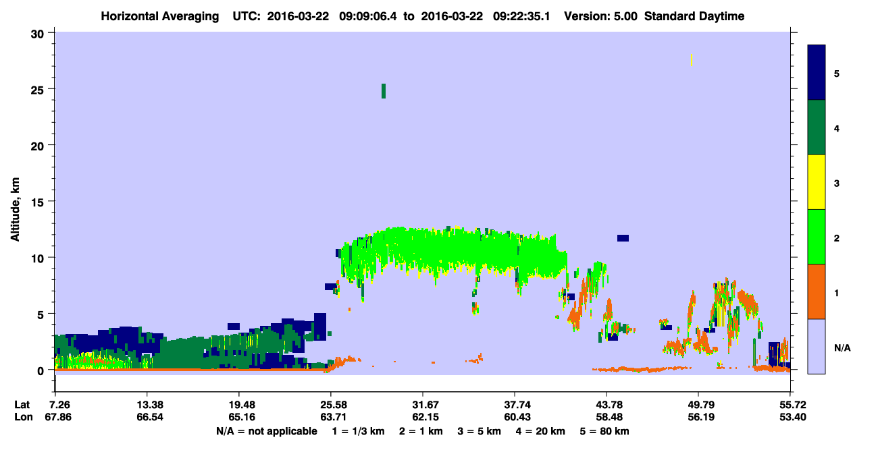Click the colorbar label '2'
Image resolution: width=878 pixels, height=450 pixels.
click(837, 237)
